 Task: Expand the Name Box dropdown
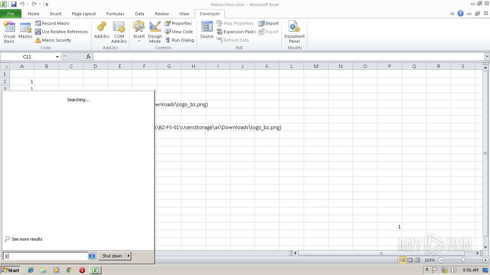point(57,57)
